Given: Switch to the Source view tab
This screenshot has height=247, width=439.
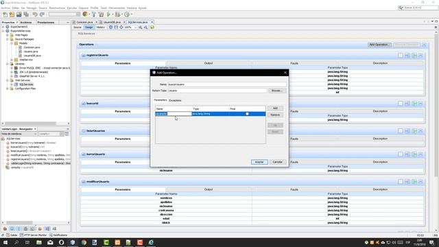Looking at the screenshot, I should click(x=78, y=27).
